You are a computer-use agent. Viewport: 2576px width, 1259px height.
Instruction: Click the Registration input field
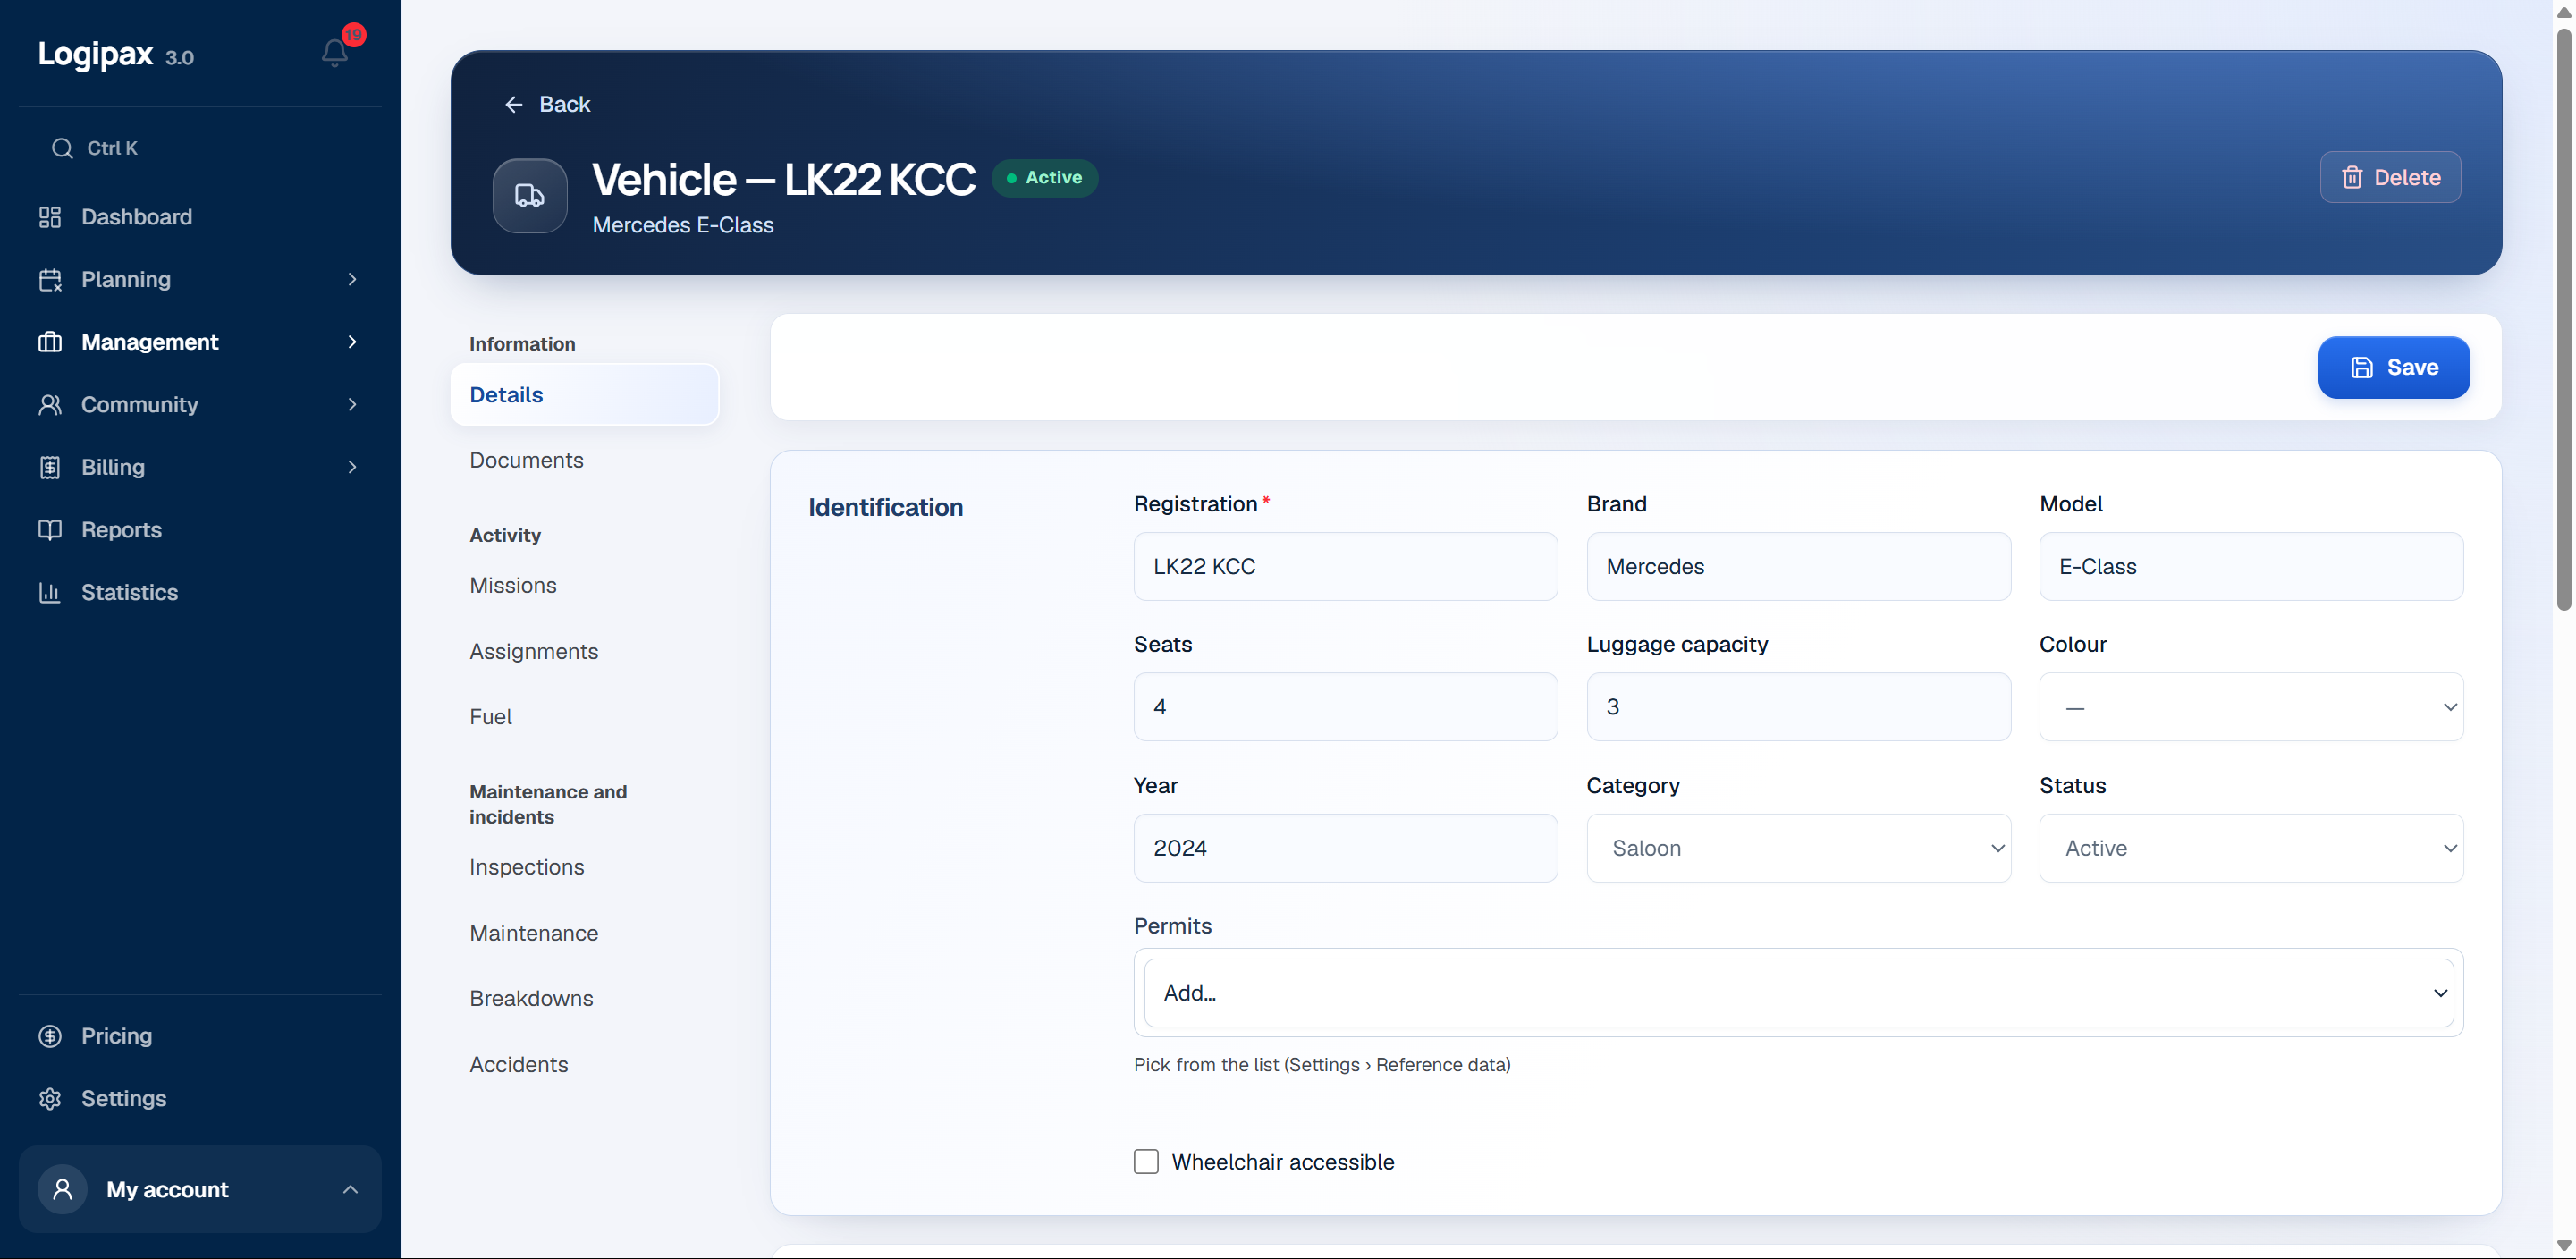tap(1345, 566)
